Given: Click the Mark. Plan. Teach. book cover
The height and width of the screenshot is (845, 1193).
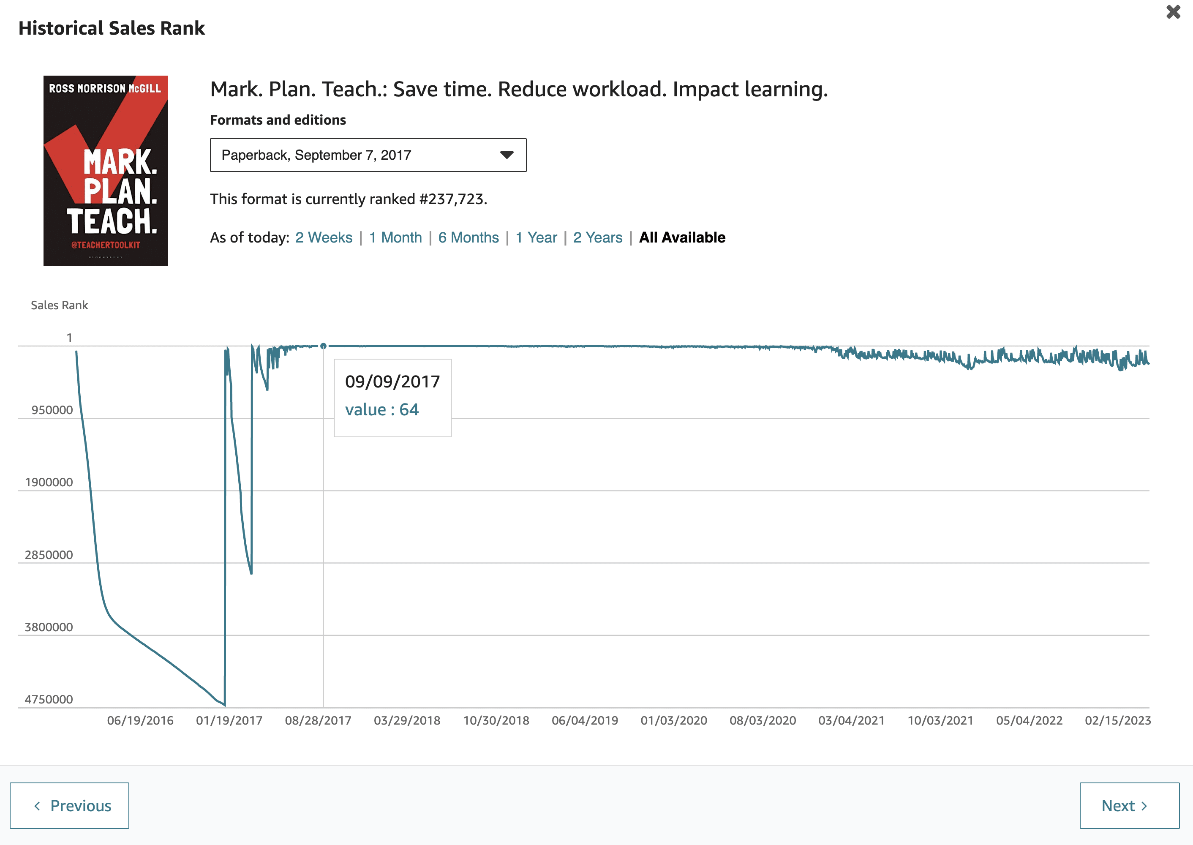Looking at the screenshot, I should pyautogui.click(x=106, y=171).
